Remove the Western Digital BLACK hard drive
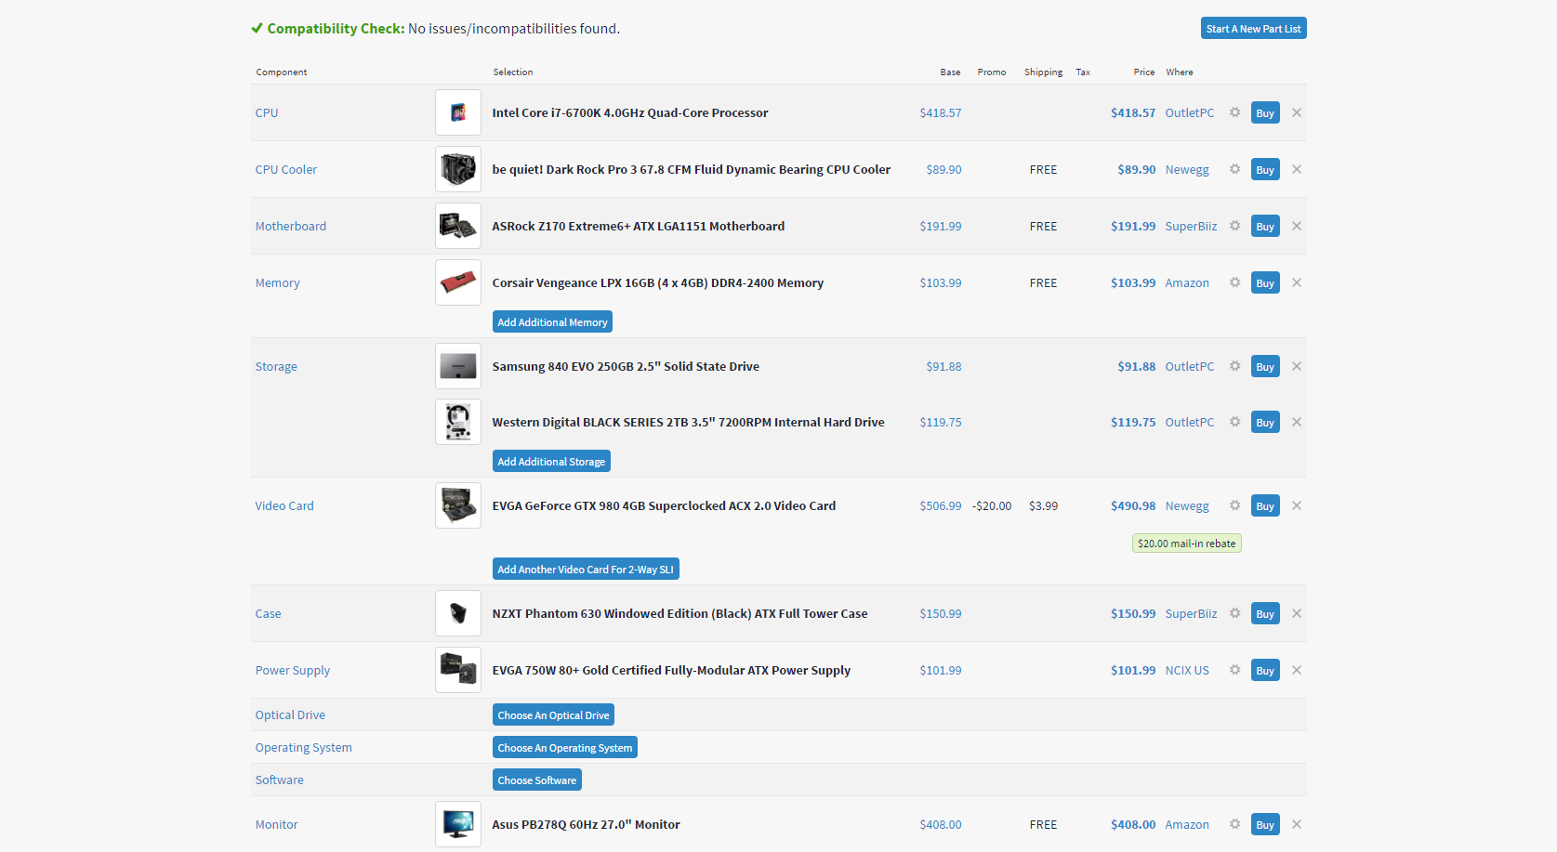1557x852 pixels. pos(1297,422)
